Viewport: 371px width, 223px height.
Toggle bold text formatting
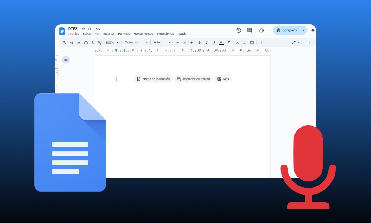point(200,42)
